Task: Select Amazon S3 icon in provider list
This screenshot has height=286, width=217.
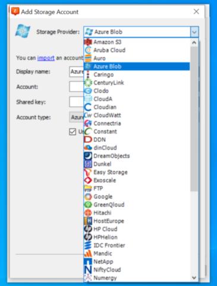Action: click(88, 42)
